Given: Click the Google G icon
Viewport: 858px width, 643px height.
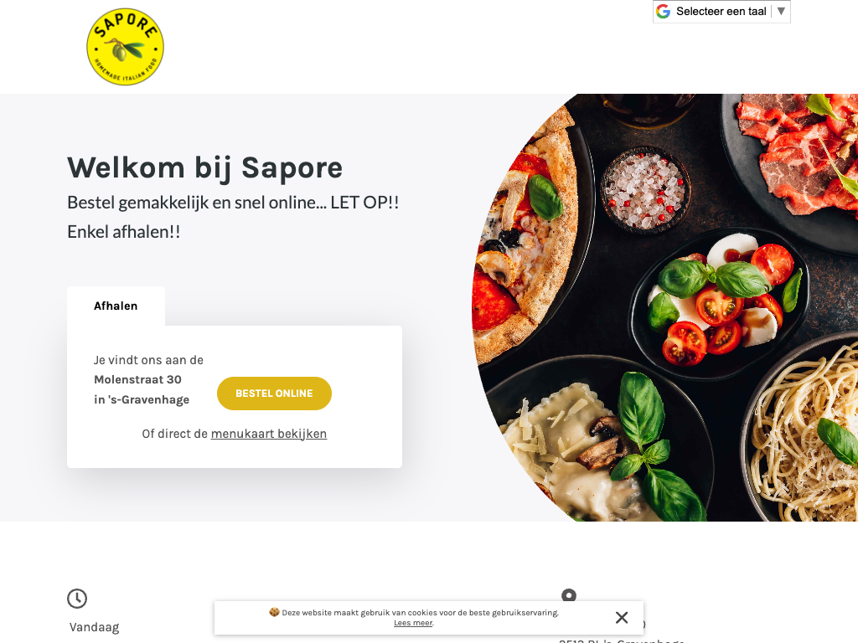Looking at the screenshot, I should (664, 12).
